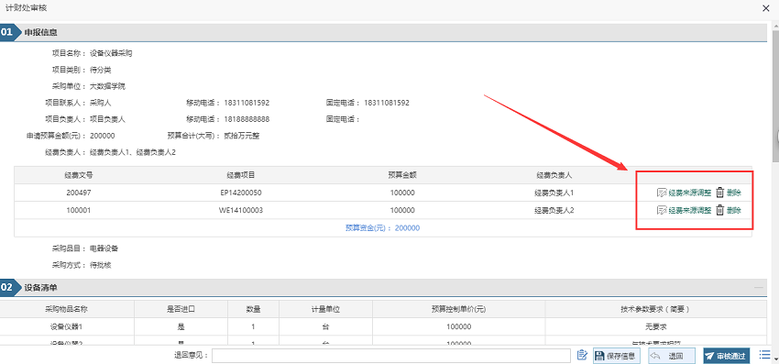The width and height of the screenshot is (779, 364).
Task: Click the 数量 column header
Action: point(253,309)
